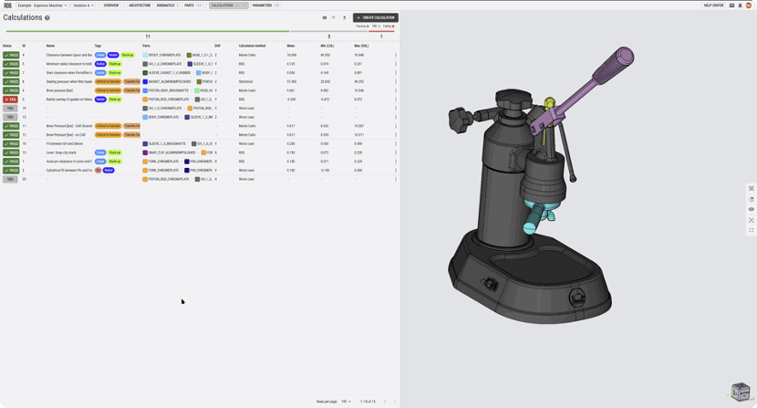Click the fullscreen icon in the 3D viewer toolbar

[x=752, y=231]
